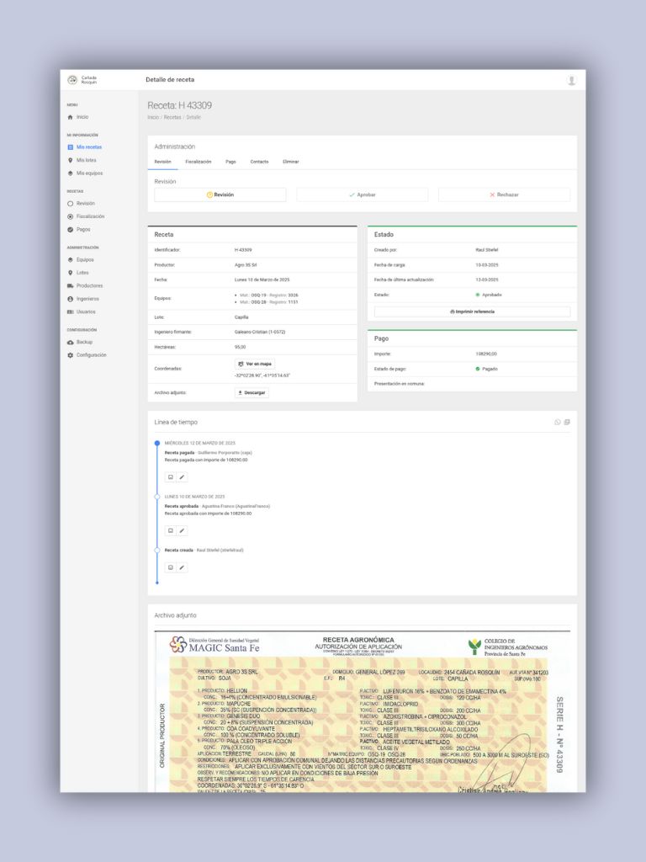646x862 pixels.
Task: Open Backup from the sidebar
Action: (x=84, y=343)
